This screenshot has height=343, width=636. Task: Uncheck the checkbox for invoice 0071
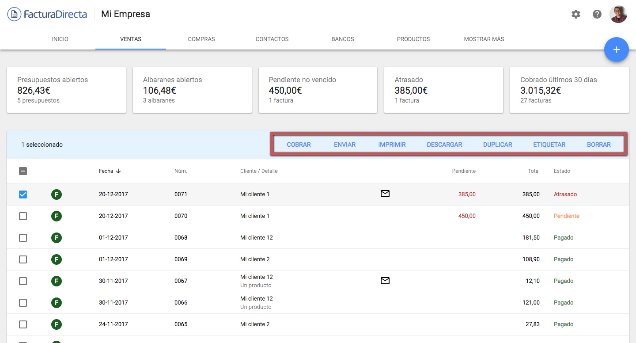pos(23,194)
